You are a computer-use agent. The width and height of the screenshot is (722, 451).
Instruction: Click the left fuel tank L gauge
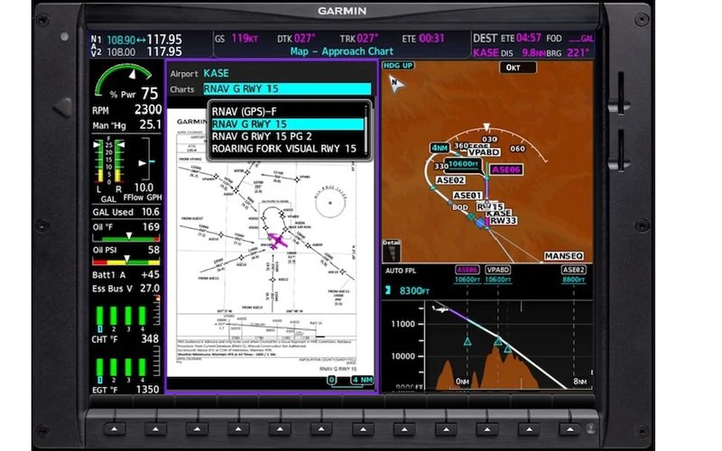pos(98,161)
